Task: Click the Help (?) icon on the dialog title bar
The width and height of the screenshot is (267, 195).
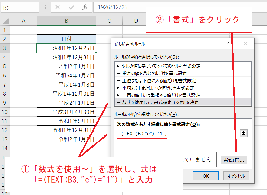Action: pyautogui.click(x=228, y=43)
